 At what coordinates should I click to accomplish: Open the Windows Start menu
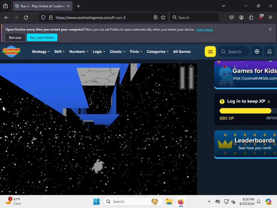coord(96,201)
